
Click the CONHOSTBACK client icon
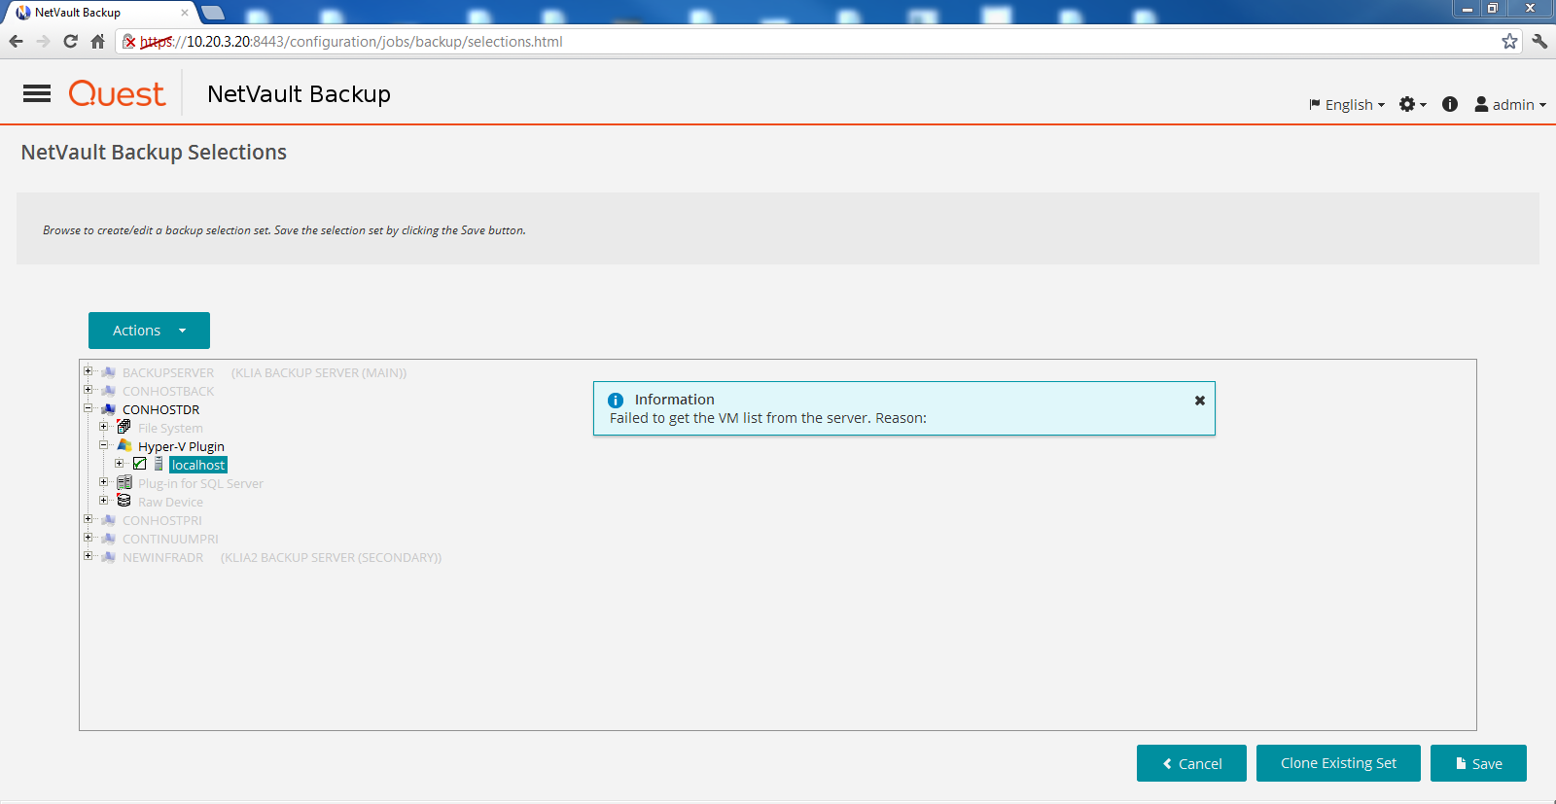[x=108, y=391]
